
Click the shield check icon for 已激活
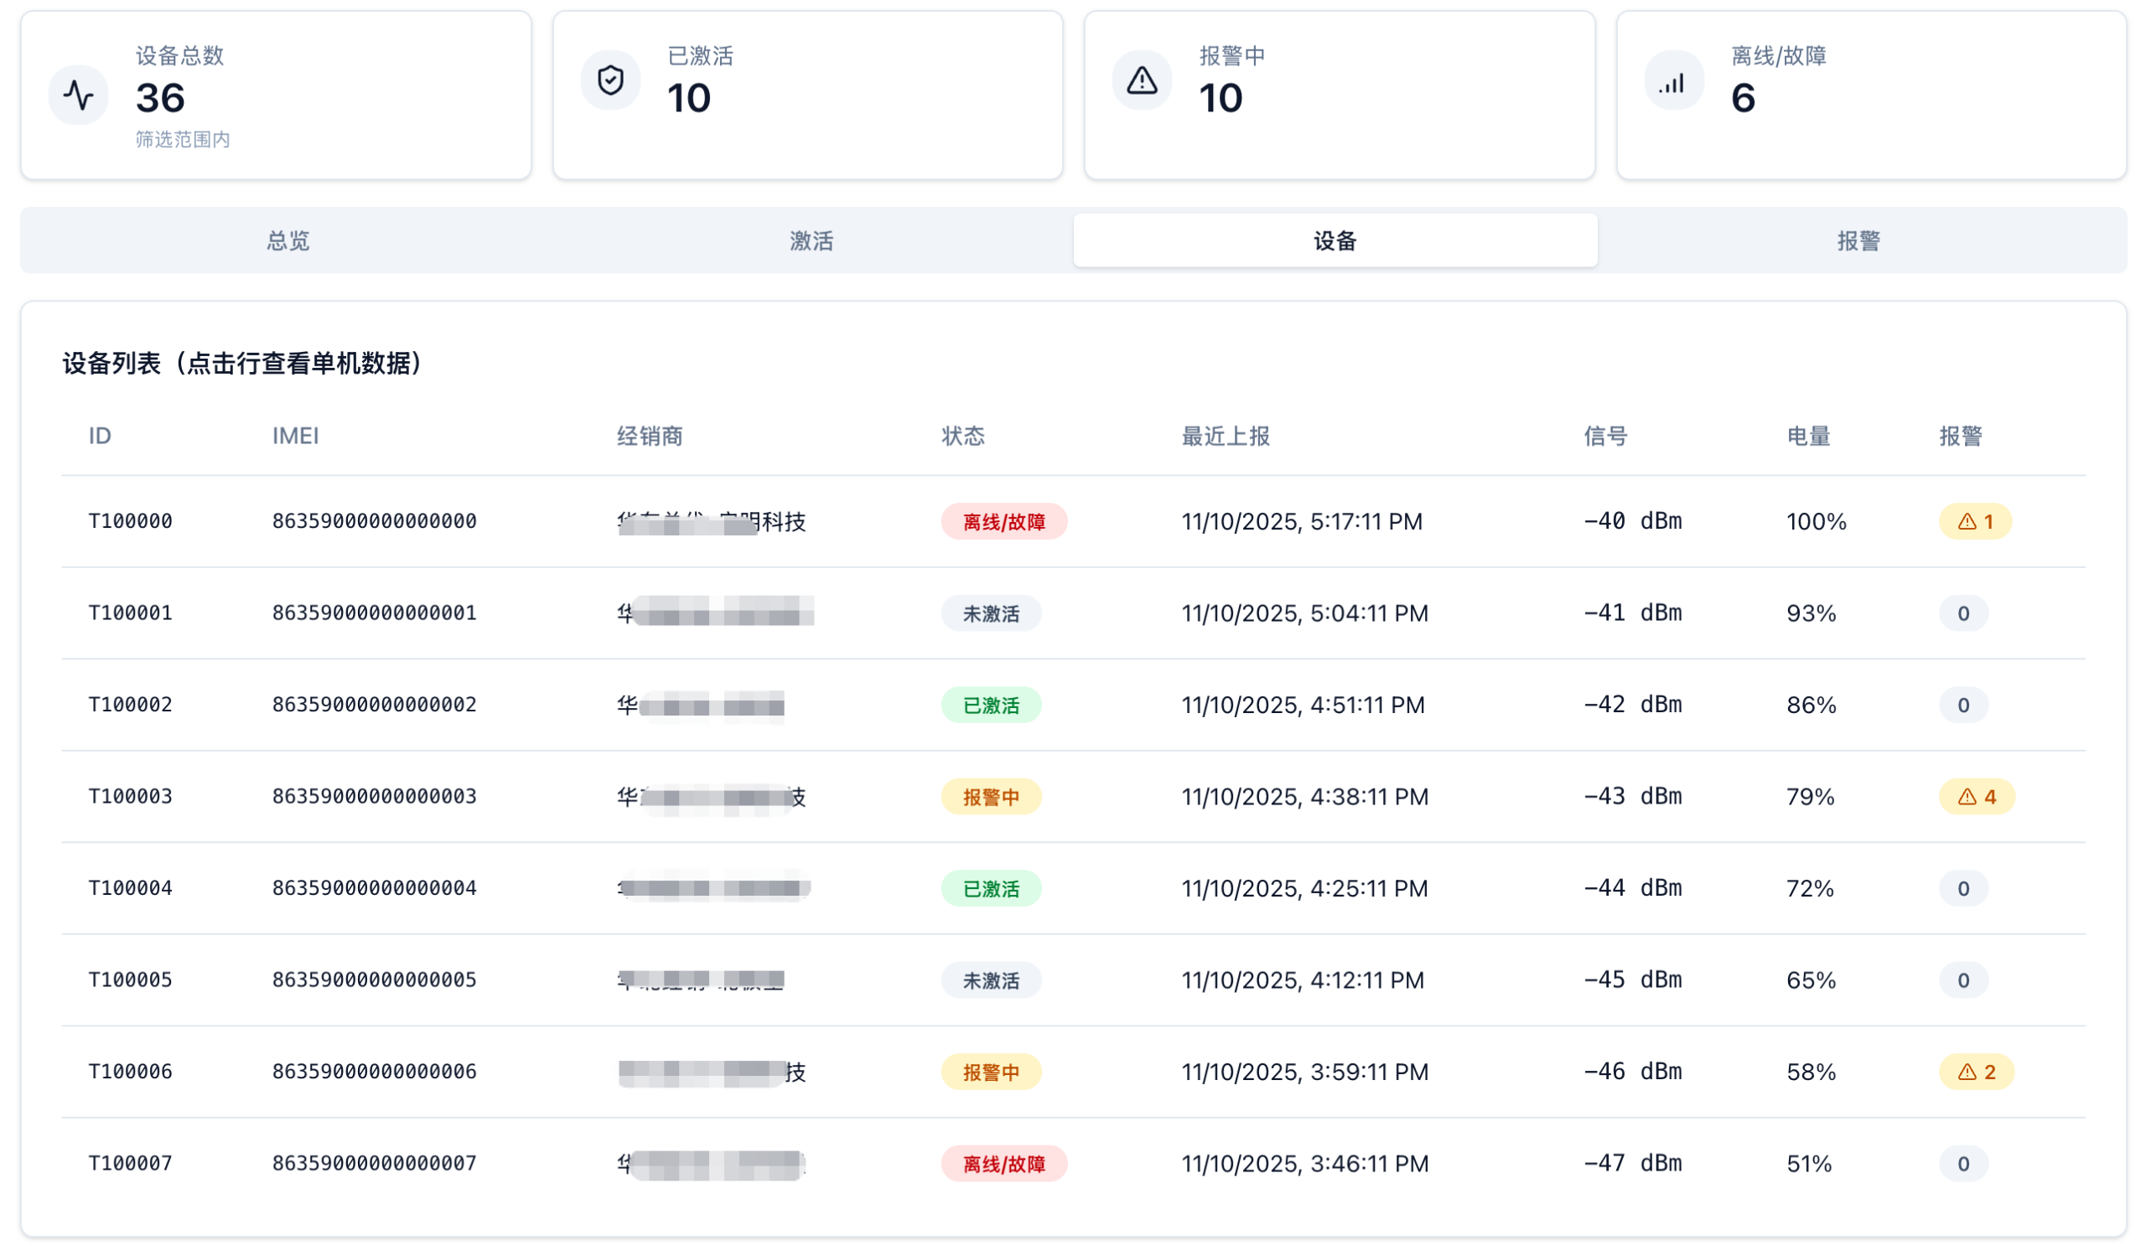point(610,80)
